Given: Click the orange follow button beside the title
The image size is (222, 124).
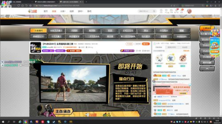Looking at the screenshot, I should click(x=146, y=44).
